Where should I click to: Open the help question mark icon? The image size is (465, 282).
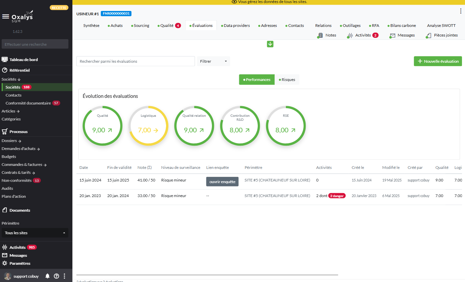point(56,276)
